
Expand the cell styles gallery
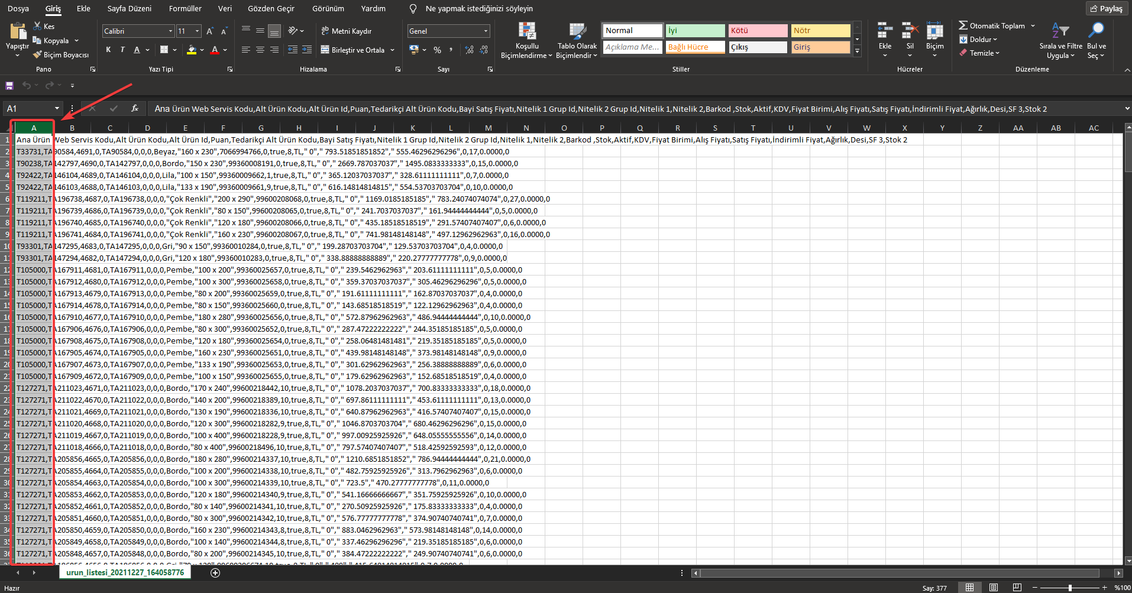[x=857, y=51]
